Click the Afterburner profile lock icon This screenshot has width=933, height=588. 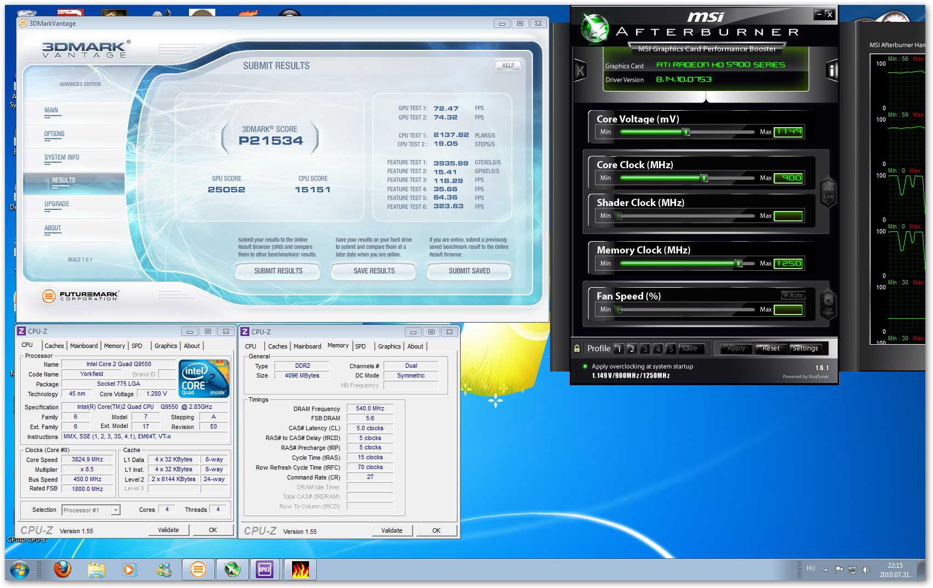[x=577, y=348]
